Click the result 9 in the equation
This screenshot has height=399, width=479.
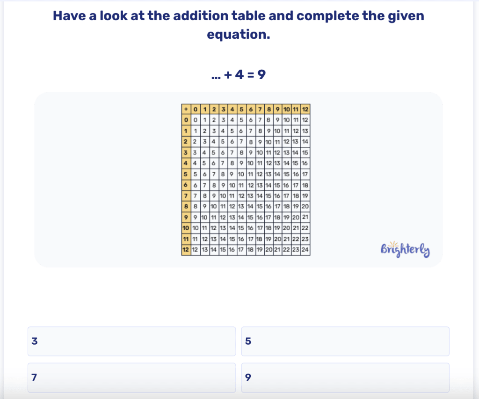pos(261,74)
